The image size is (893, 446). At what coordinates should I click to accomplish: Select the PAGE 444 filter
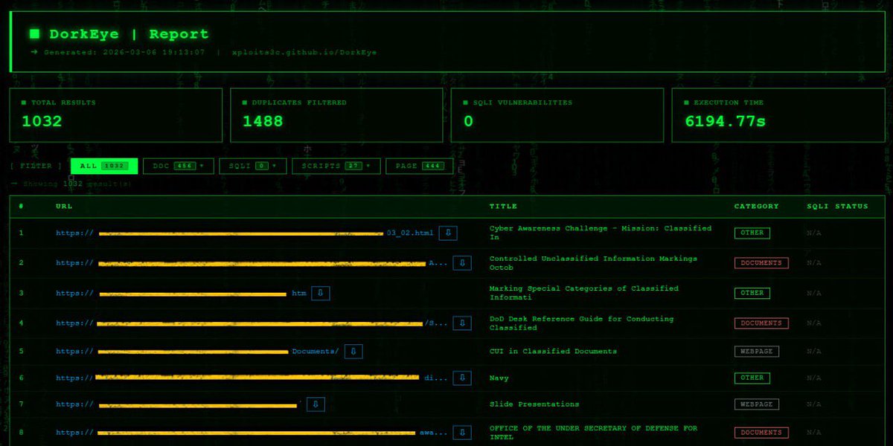coord(420,166)
